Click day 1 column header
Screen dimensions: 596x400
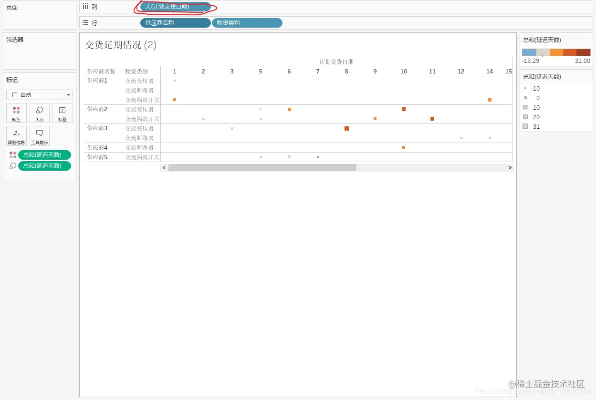[x=175, y=72]
